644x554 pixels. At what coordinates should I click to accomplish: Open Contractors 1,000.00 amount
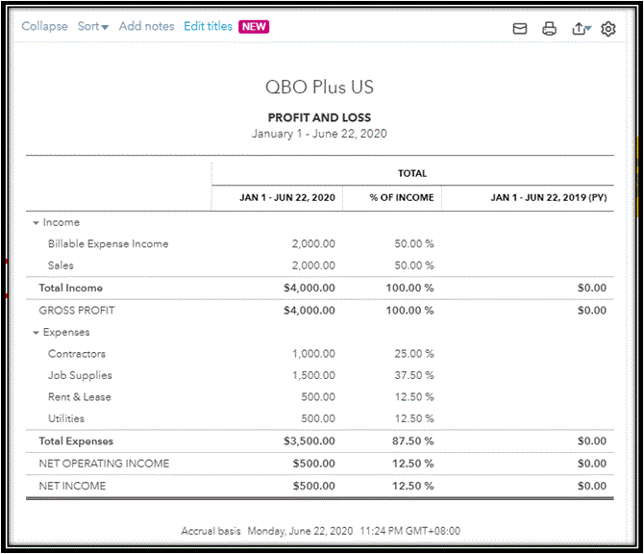click(x=313, y=354)
